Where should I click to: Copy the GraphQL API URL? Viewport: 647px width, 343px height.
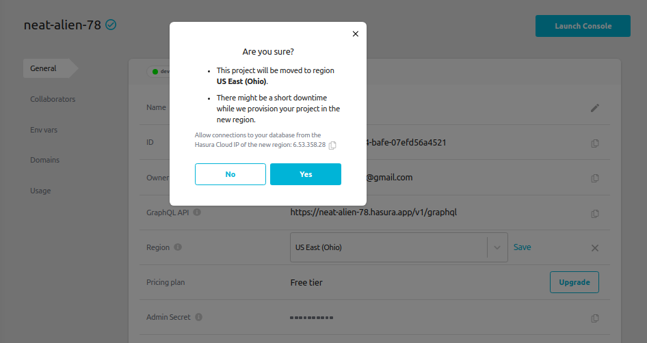coord(595,212)
